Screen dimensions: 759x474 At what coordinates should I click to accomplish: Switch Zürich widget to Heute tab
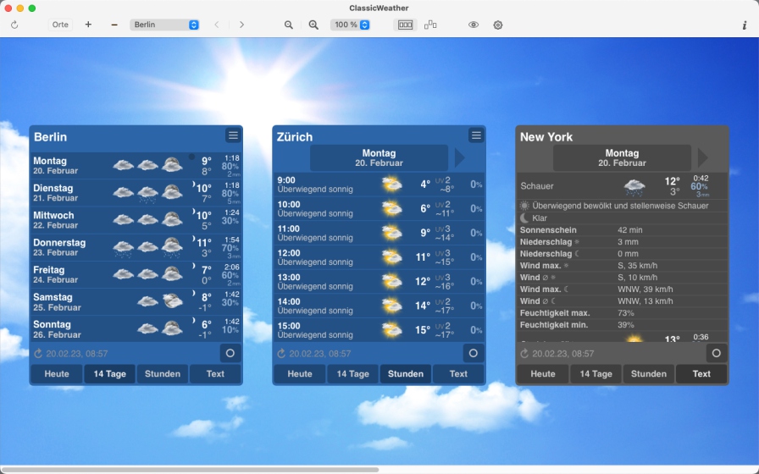pos(300,374)
